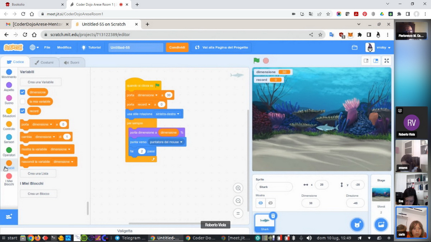Click the project title field Untitled-55

pos(136,47)
